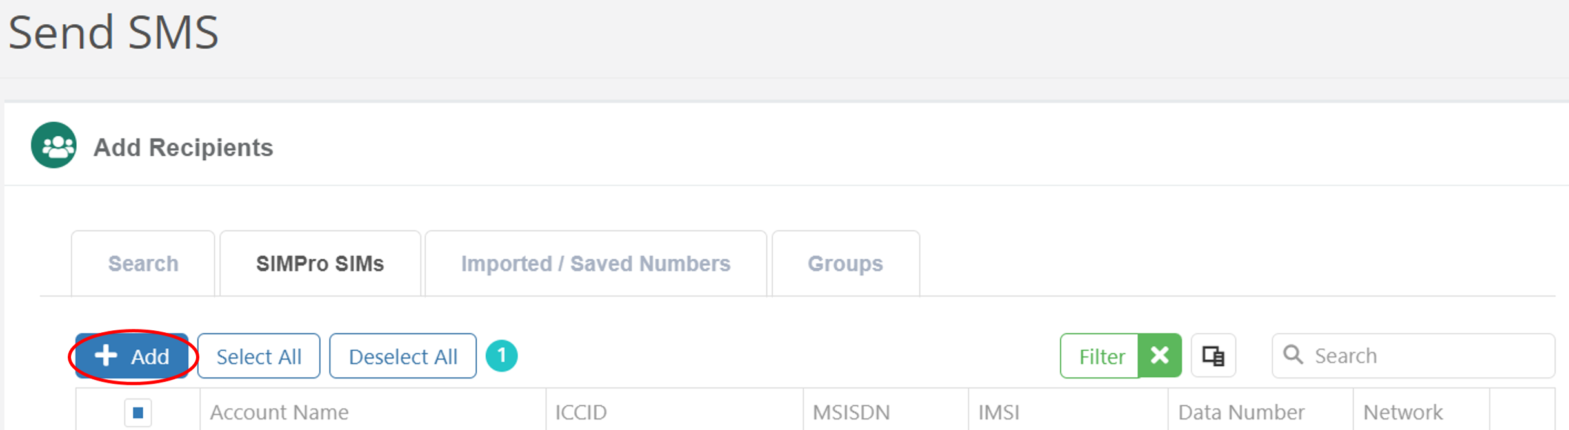
Task: Sort by the Account Name column header
Action: click(279, 412)
